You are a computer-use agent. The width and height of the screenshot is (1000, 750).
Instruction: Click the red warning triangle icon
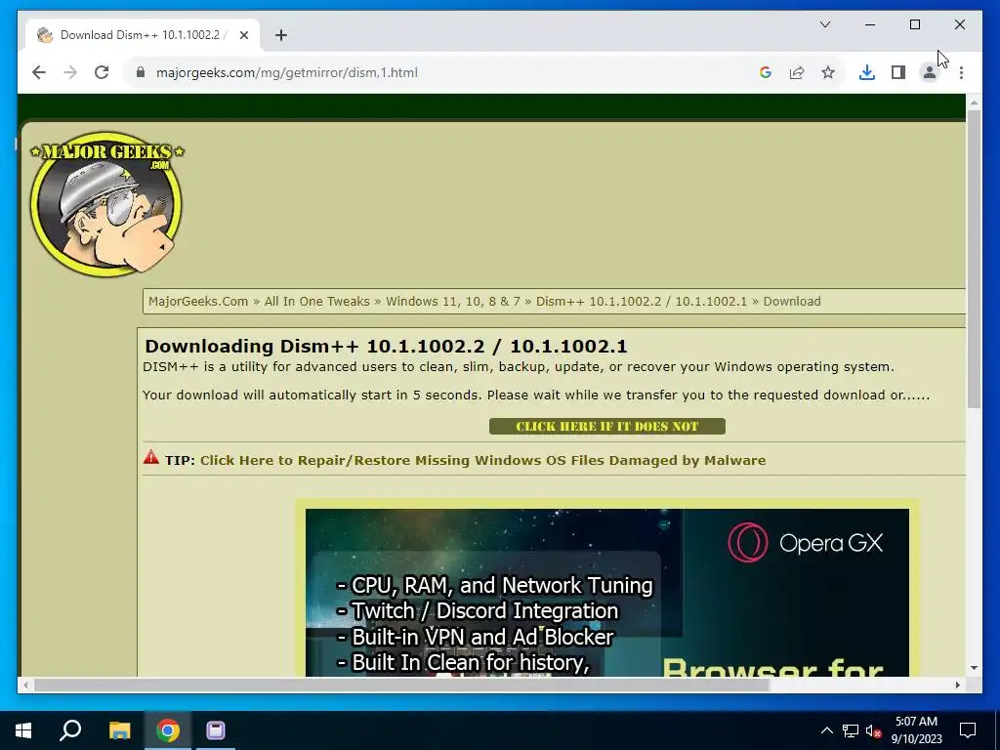click(x=151, y=457)
